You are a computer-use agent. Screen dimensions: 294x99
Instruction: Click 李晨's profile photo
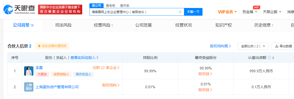click(29, 71)
